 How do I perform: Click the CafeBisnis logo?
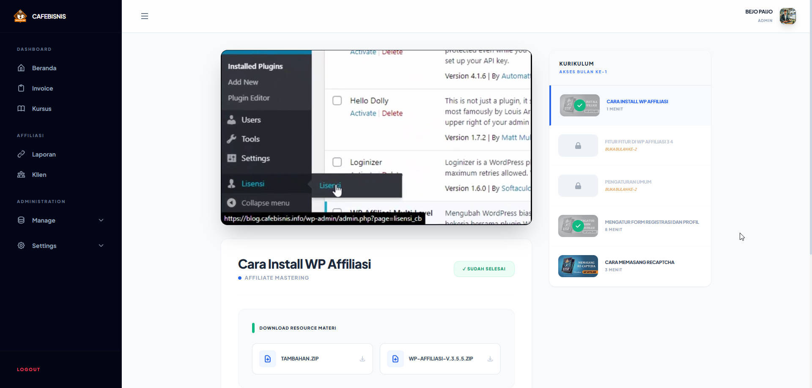coord(20,16)
